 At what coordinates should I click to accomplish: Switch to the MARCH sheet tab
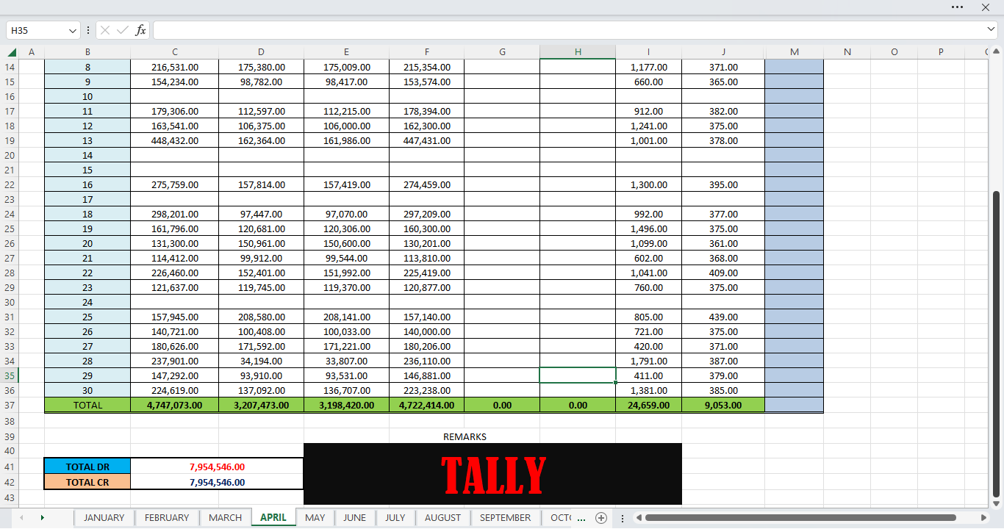point(225,517)
